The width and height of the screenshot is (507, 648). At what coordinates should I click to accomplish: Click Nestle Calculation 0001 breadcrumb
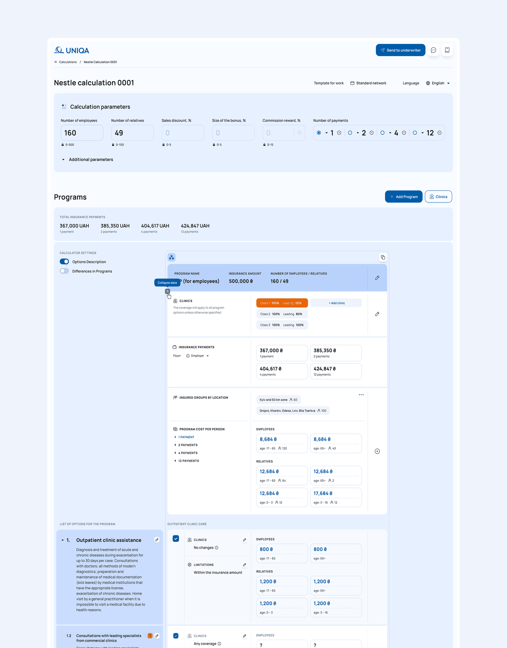[100, 62]
